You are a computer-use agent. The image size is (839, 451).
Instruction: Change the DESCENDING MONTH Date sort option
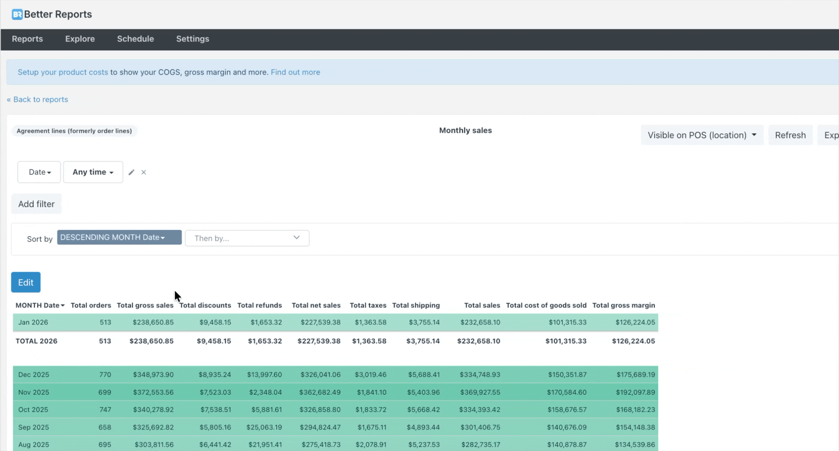[x=119, y=237]
